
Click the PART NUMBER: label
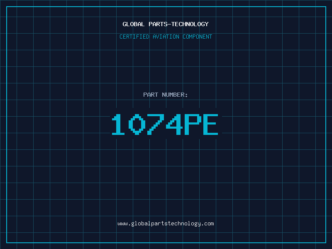(166, 95)
